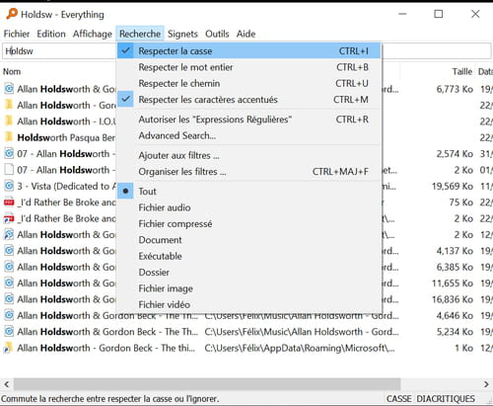Open the Outils menu
Viewport: 493px width, 406px height.
[217, 34]
